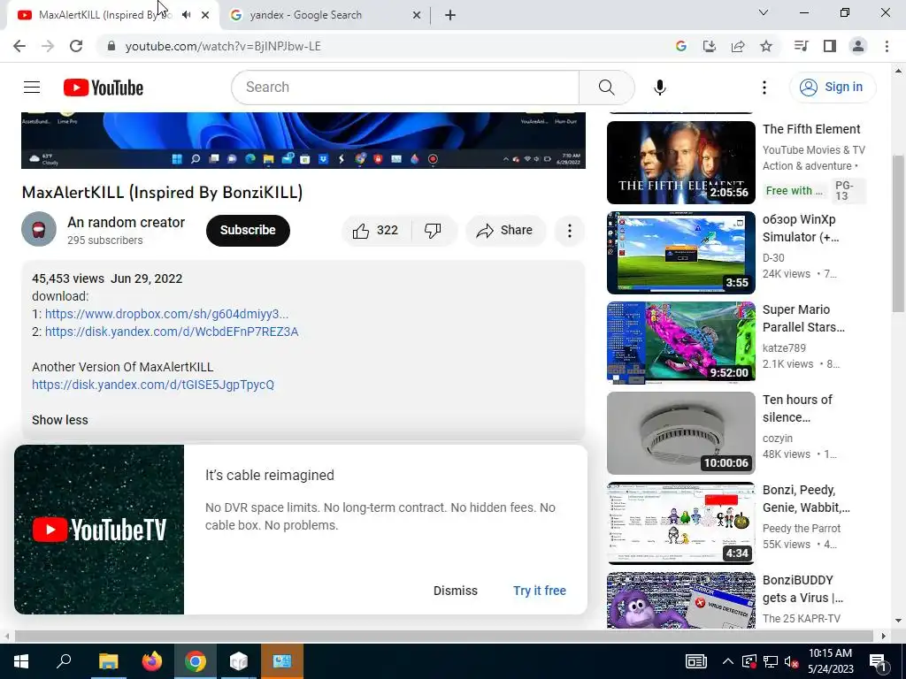This screenshot has width=906, height=679.
Task: Go back using browser back arrow
Action: 19,46
